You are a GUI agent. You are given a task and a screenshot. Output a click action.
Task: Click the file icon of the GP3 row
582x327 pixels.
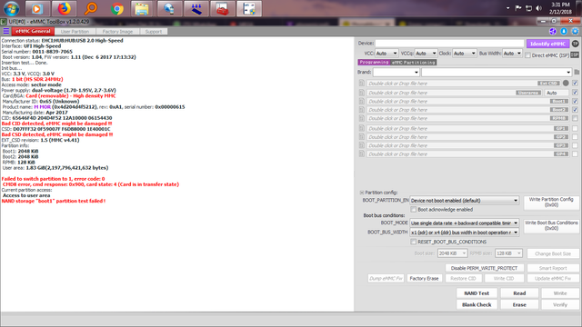coord(362,145)
